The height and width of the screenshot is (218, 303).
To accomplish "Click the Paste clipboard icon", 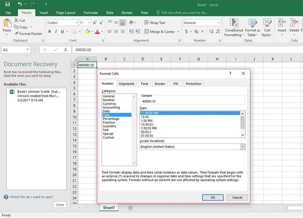I will 7,23.
